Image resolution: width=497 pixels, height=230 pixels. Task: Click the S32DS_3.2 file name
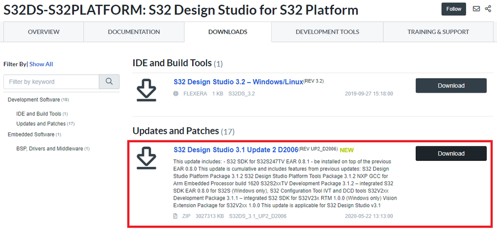click(242, 94)
